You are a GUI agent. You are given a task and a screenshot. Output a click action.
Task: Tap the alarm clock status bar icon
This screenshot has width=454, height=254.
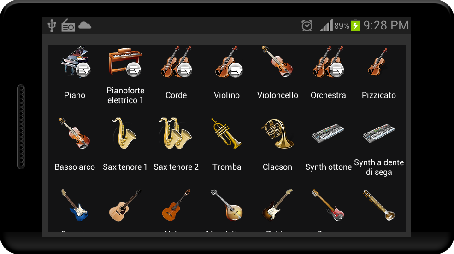click(x=307, y=25)
